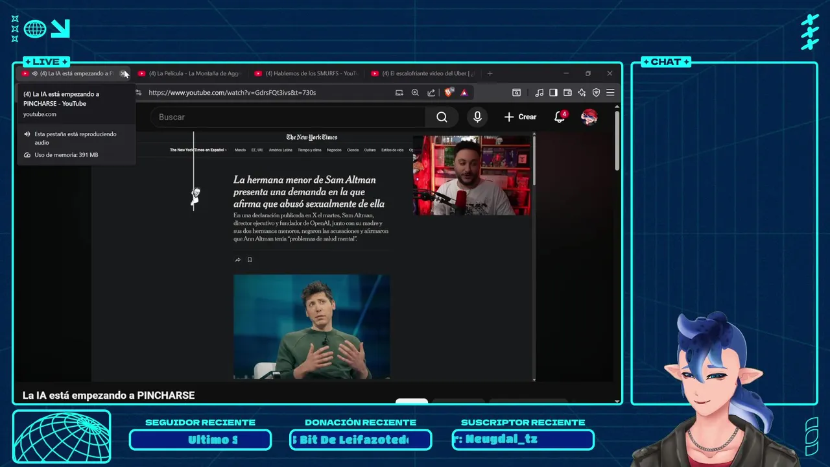Close the 'La IA está empezando' tab
This screenshot has height=467, width=830.
pyautogui.click(x=123, y=73)
